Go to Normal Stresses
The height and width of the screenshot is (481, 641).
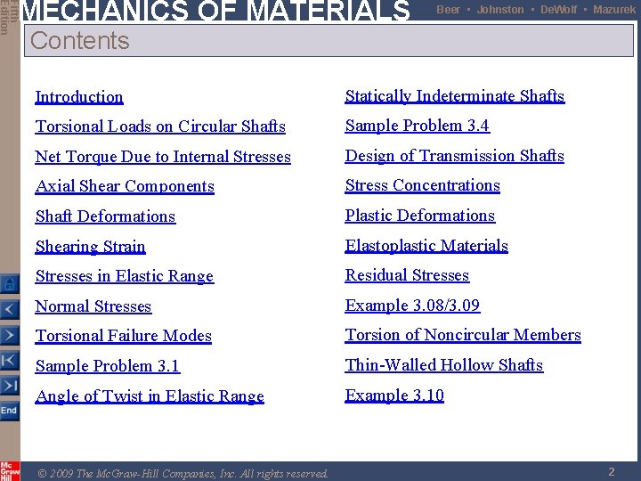click(93, 306)
